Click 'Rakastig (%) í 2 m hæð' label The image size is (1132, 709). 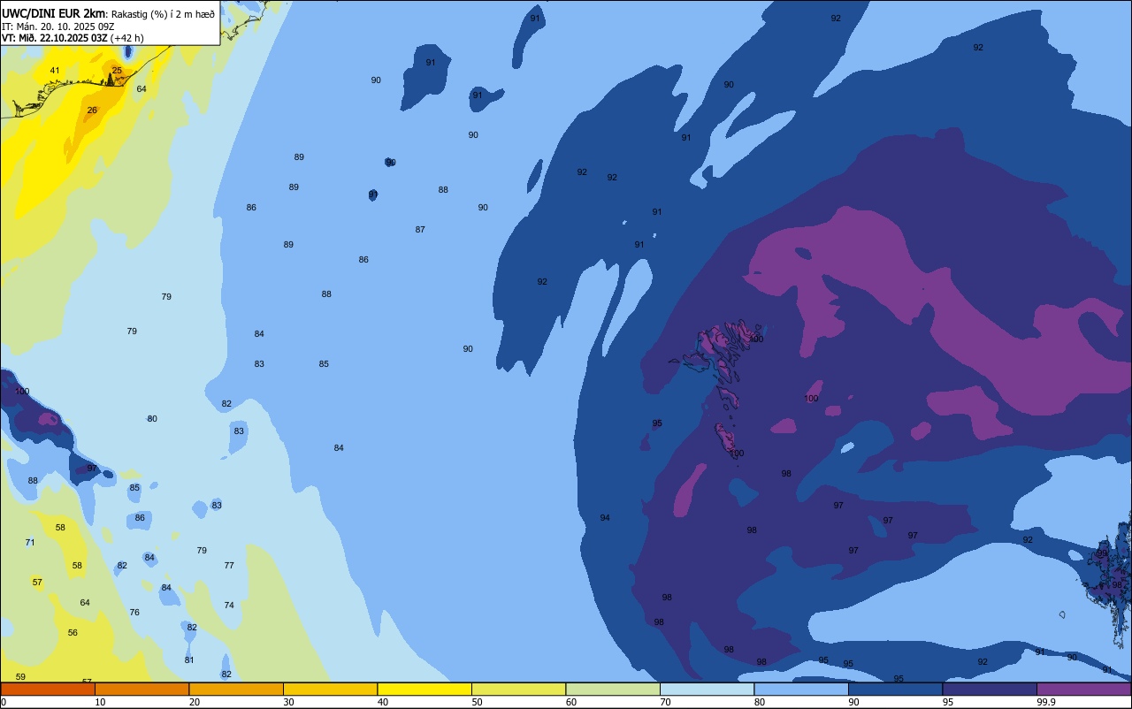pos(163,14)
